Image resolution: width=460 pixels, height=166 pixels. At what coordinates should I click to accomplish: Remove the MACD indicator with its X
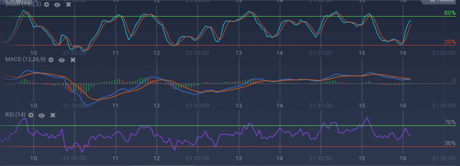(73, 60)
